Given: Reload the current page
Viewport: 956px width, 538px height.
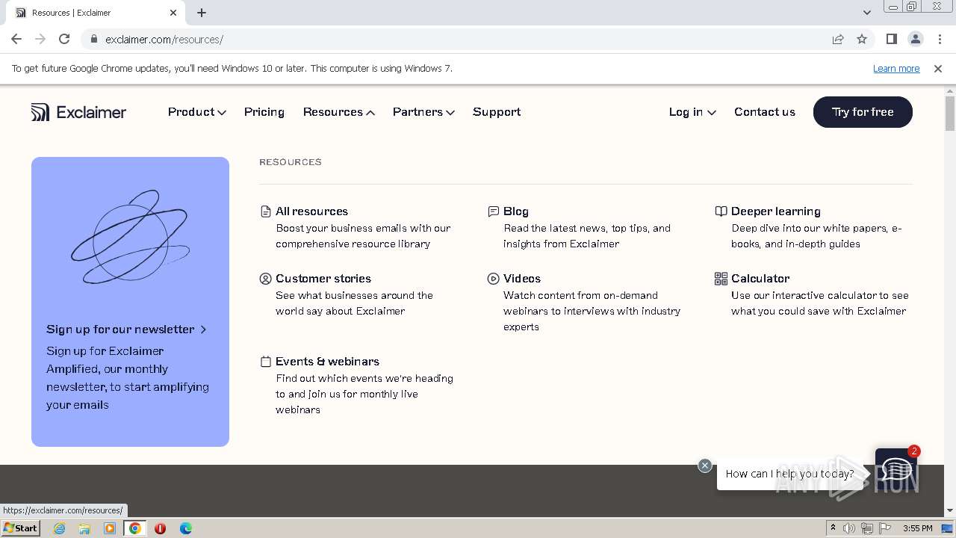Looking at the screenshot, I should tap(64, 39).
